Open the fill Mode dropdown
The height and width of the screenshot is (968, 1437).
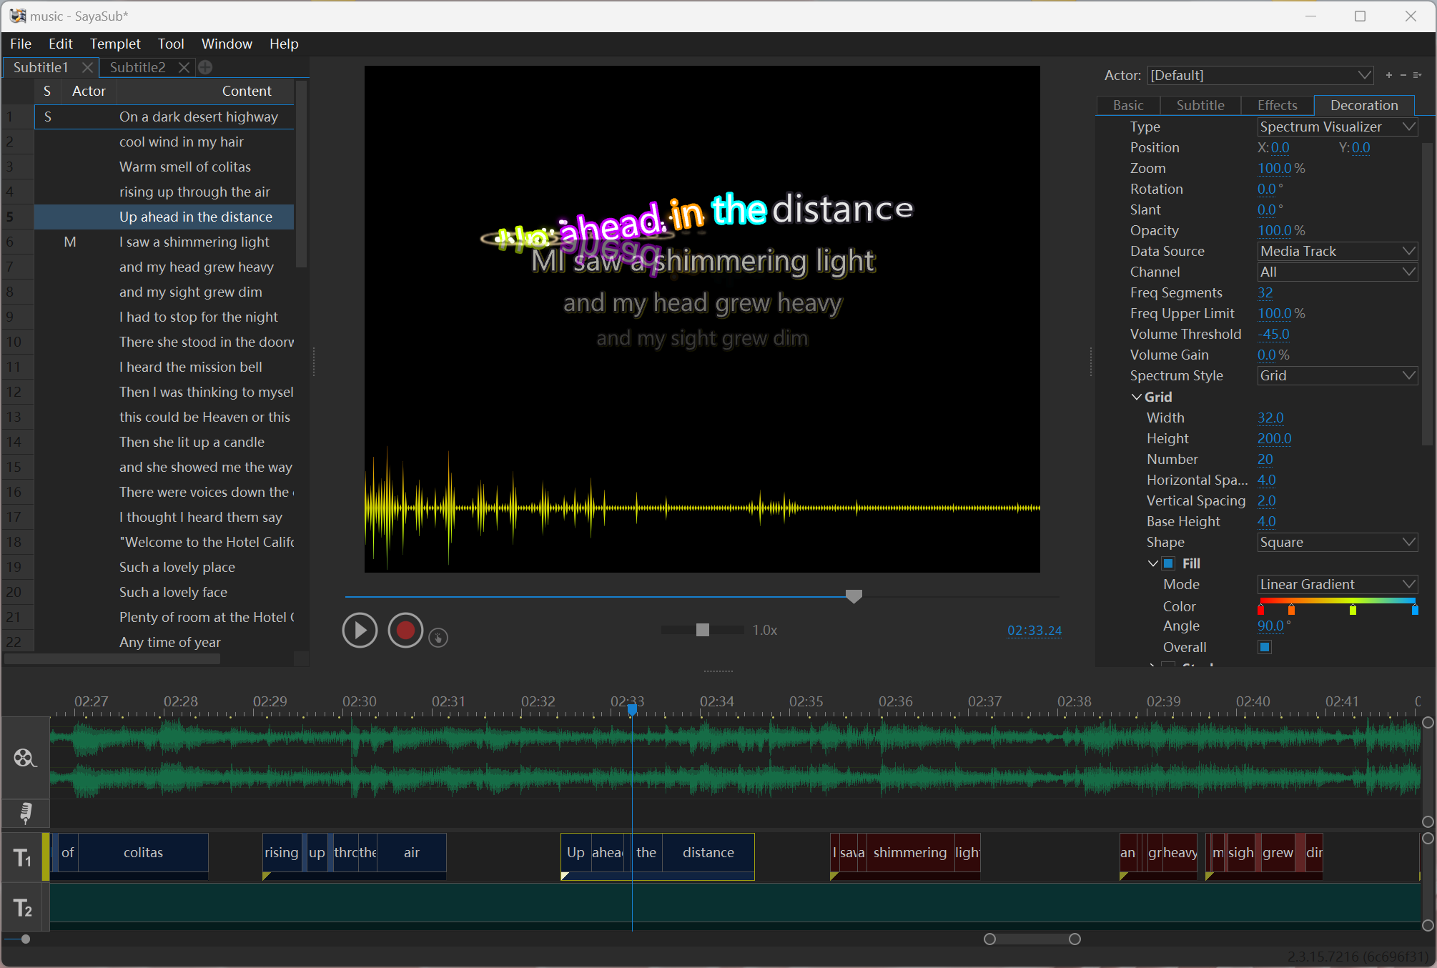pyautogui.click(x=1337, y=584)
